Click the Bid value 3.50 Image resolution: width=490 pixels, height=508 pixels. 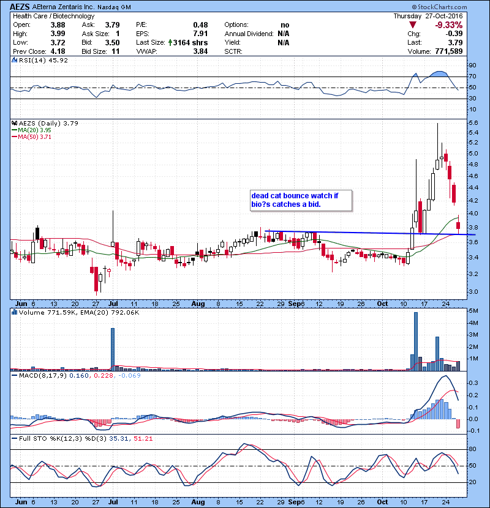[x=112, y=42]
